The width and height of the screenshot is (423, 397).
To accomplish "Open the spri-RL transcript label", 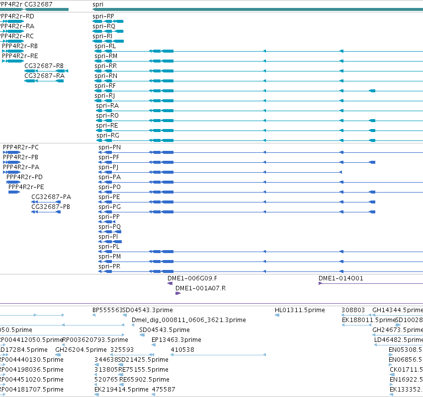I will 105,46.
